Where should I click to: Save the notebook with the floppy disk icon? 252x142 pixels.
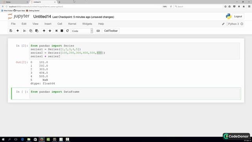pyautogui.click(x=11, y=31)
